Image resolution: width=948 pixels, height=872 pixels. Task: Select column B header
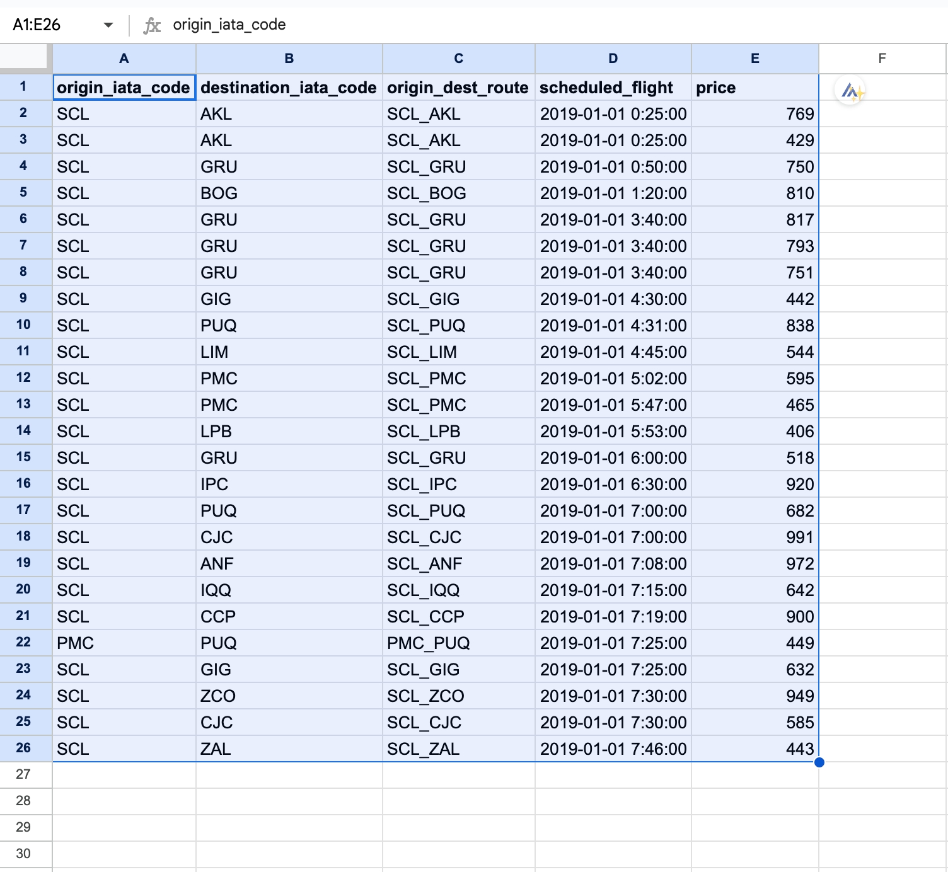tap(289, 59)
